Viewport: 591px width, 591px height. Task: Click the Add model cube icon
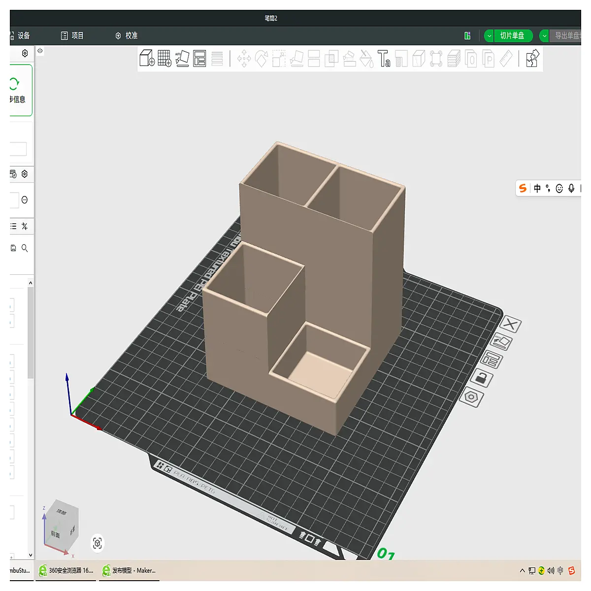point(147,58)
